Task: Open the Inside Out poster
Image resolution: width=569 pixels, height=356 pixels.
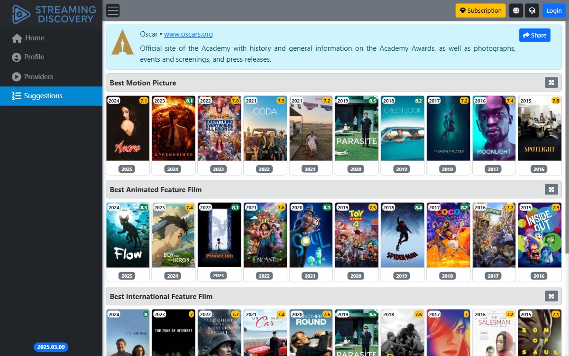Action: (540, 235)
